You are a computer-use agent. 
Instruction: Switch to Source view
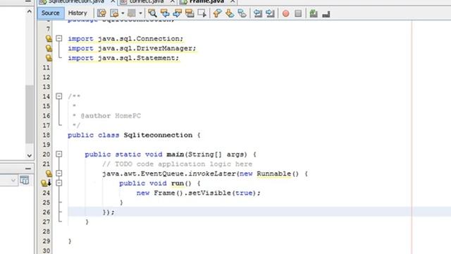point(50,13)
